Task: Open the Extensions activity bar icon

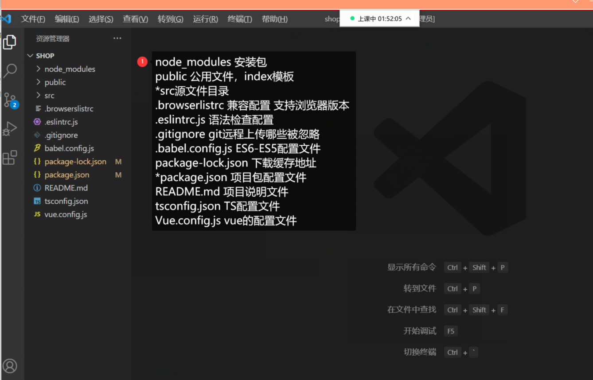Action: 10,157
